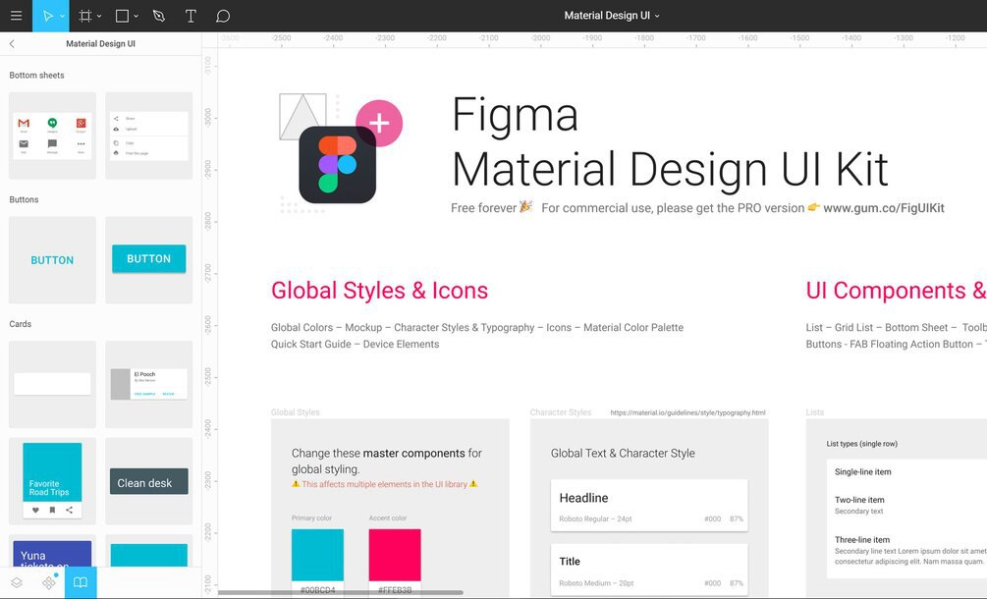Click the Figma logo app icon

point(338,165)
